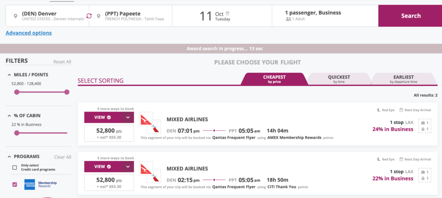Sort results by Quickest tab
The width and height of the screenshot is (442, 198).
tap(339, 79)
